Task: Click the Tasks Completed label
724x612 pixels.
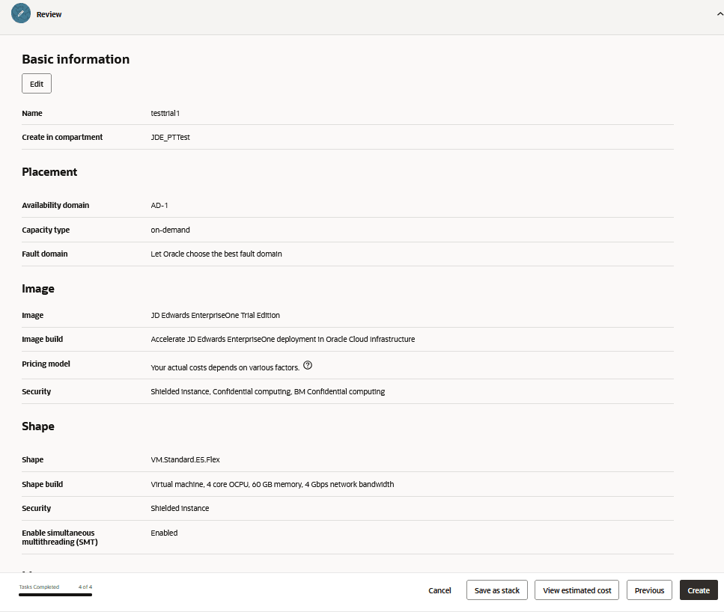Action: tap(39, 587)
